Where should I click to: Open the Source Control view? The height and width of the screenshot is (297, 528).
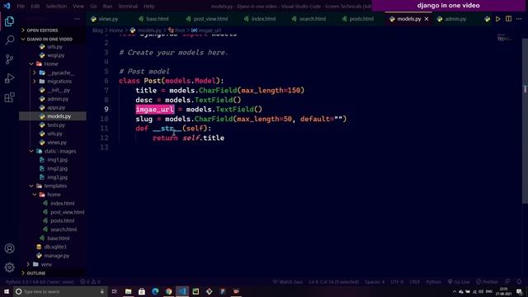[x=9, y=59]
